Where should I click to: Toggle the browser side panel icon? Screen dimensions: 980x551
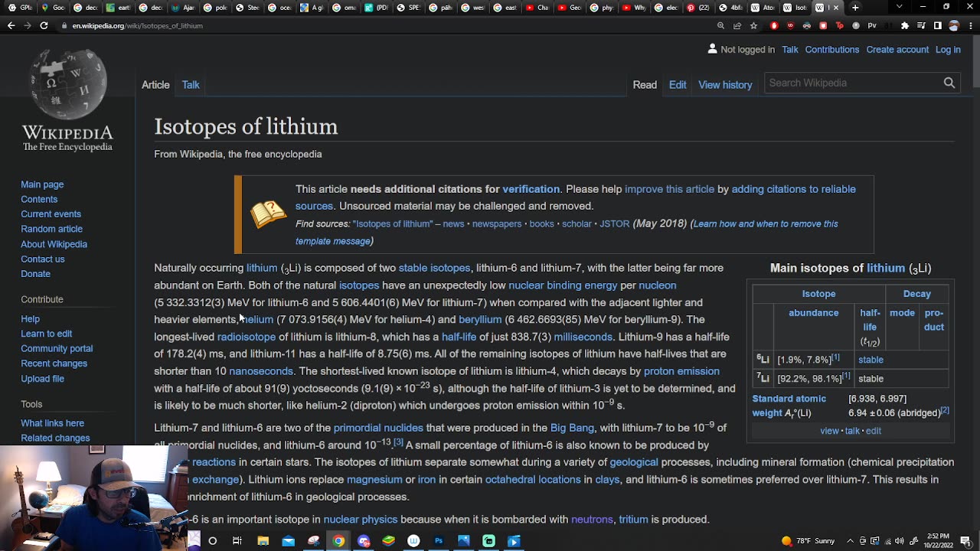(x=937, y=25)
